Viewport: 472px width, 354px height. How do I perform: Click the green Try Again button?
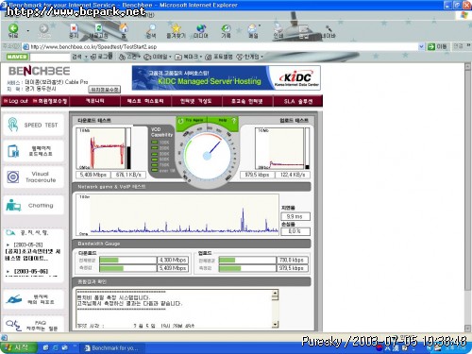click(x=192, y=121)
